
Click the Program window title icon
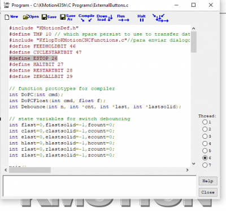tap(7, 5)
